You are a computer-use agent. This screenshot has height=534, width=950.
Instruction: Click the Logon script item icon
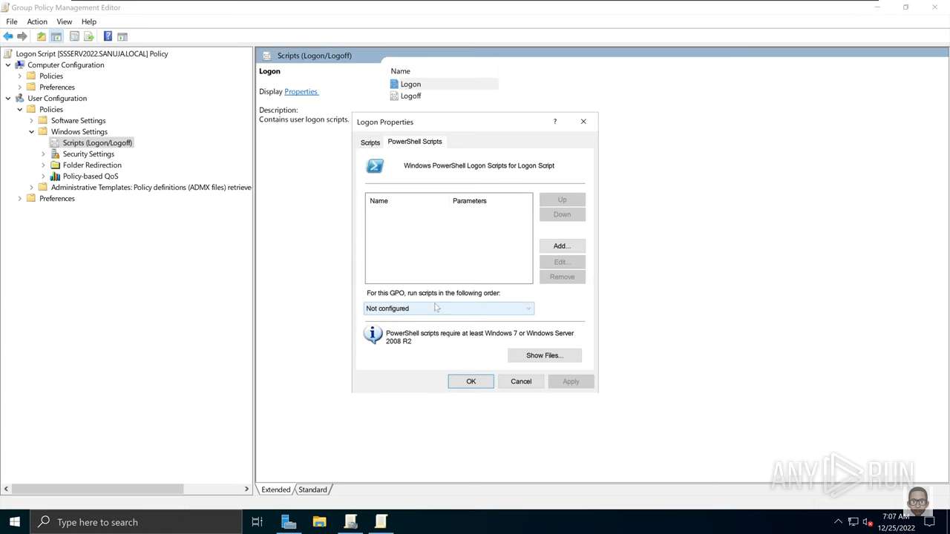[394, 84]
